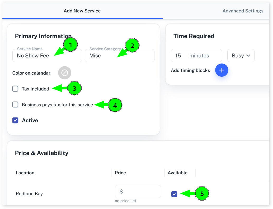Screen dimensions: 273x209
Task: Click the minutes duration field
Action: 196,56
